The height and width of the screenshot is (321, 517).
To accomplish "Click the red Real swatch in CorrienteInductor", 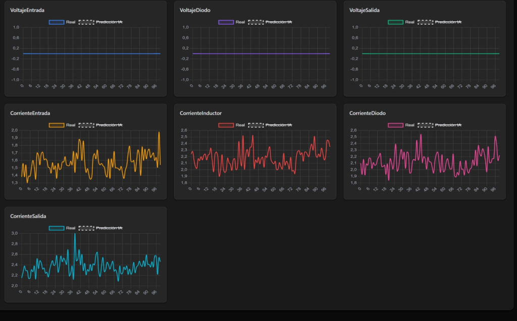I will pyautogui.click(x=226, y=125).
